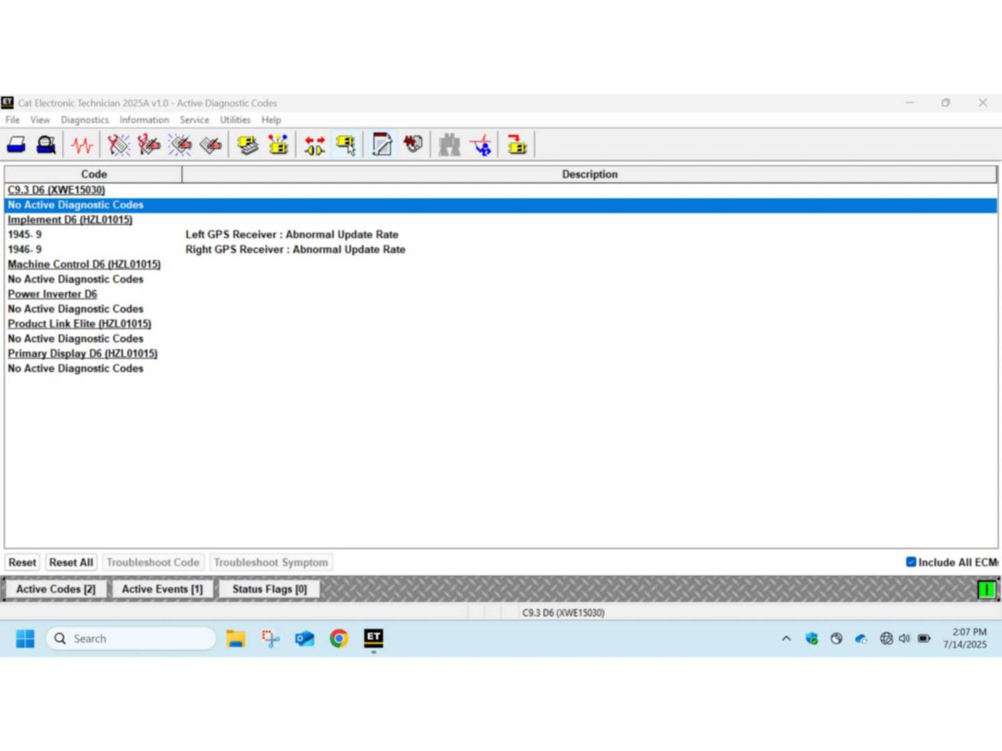Switch to Active Events [1] tab

[x=162, y=589]
